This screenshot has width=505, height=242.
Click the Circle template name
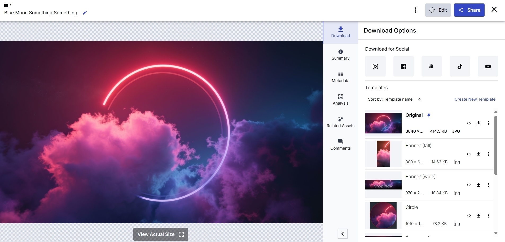[x=412, y=207]
